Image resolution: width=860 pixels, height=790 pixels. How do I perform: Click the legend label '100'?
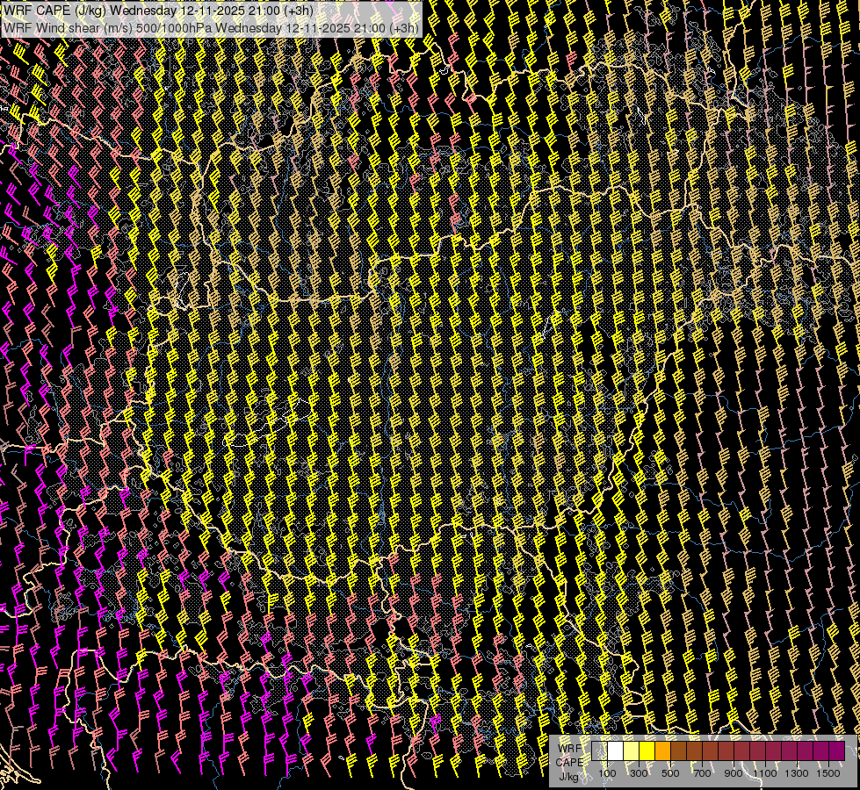tap(607, 773)
